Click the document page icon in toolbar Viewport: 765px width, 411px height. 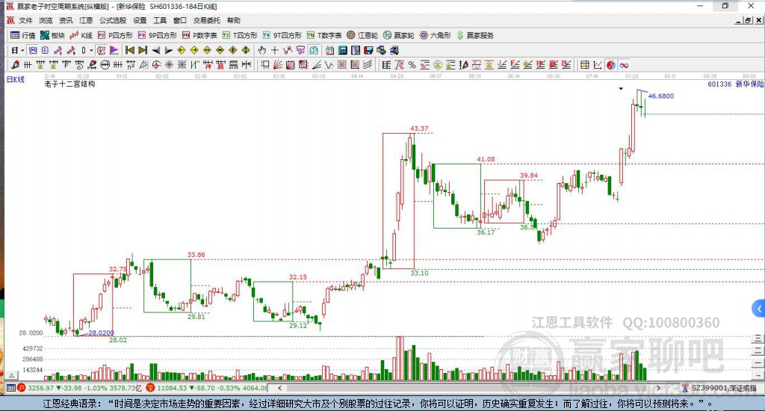tap(45, 50)
